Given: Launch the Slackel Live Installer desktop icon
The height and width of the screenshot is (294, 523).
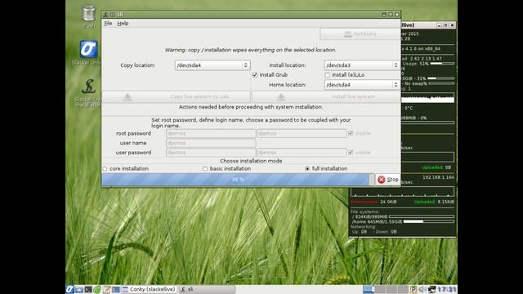Looking at the screenshot, I should pos(88,86).
